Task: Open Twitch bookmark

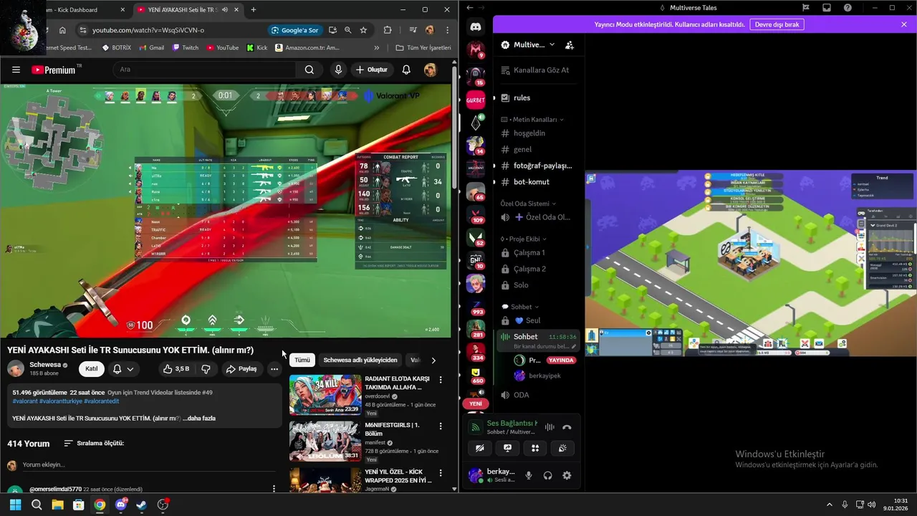Action: click(x=185, y=48)
